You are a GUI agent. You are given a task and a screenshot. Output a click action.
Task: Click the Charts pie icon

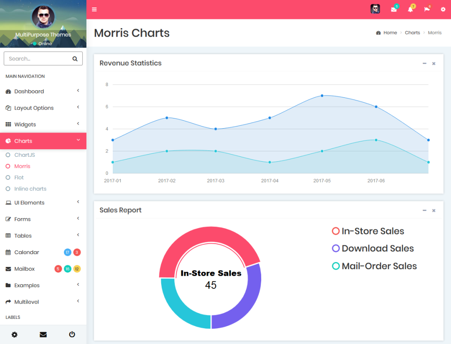(8, 141)
